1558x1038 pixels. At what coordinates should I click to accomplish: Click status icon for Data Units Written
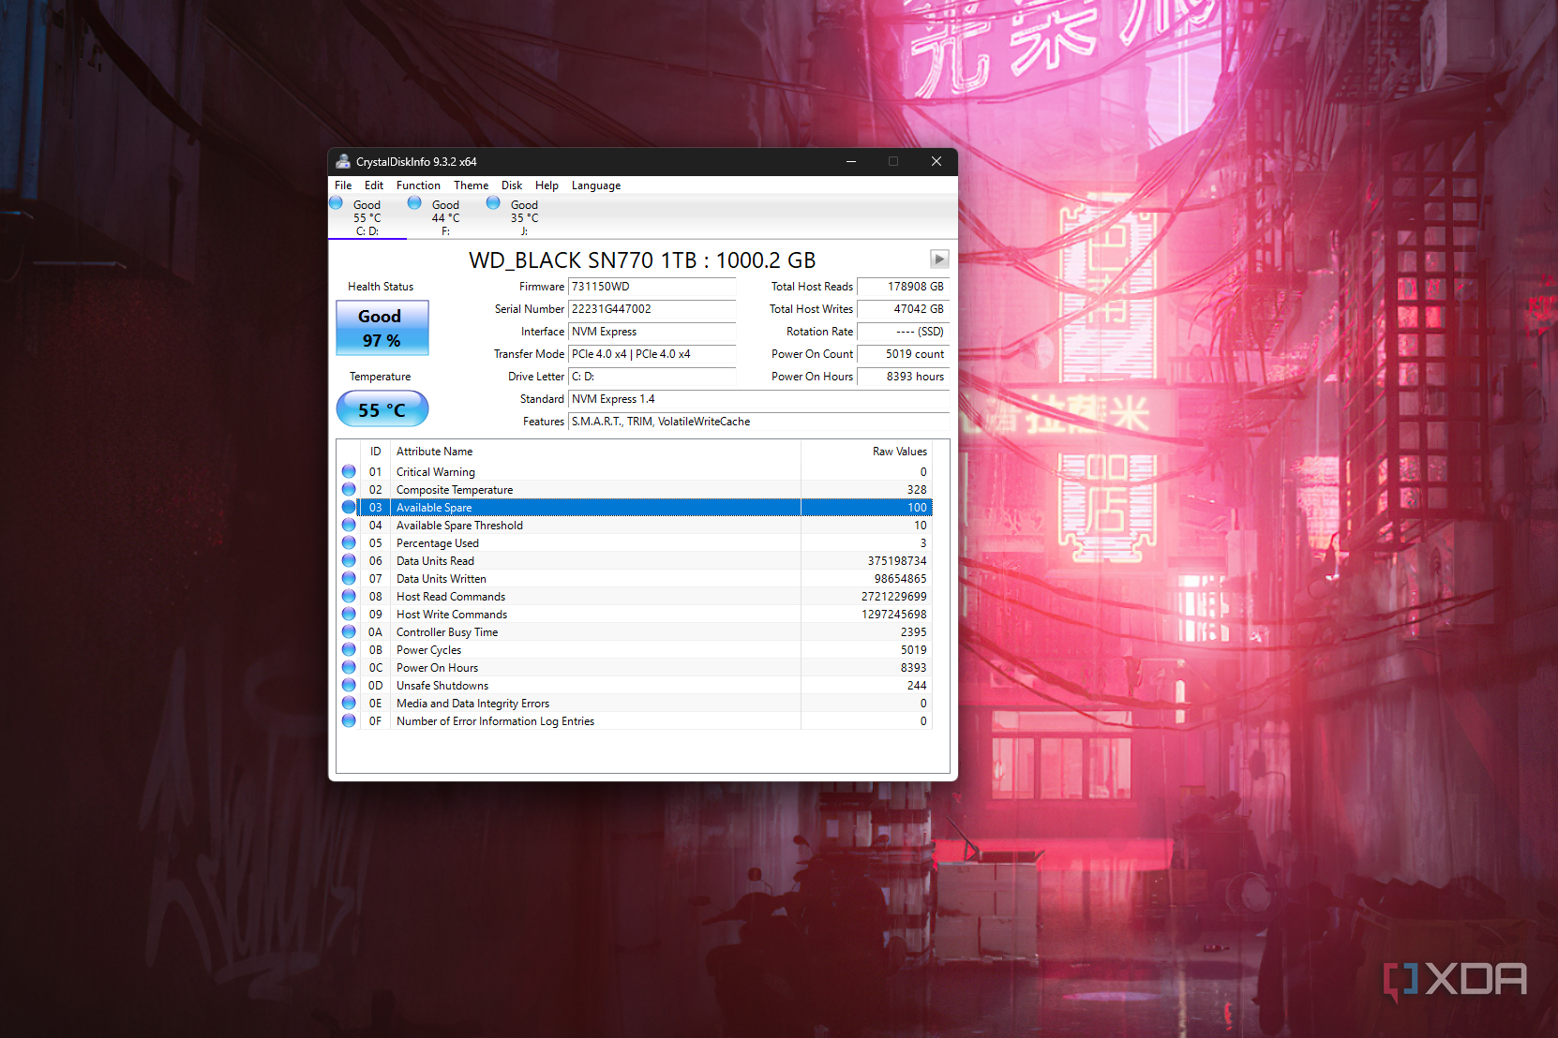349,578
